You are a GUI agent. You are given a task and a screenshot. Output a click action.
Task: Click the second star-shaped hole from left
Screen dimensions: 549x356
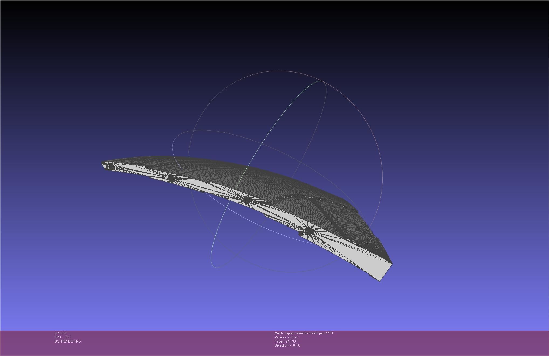click(x=171, y=178)
